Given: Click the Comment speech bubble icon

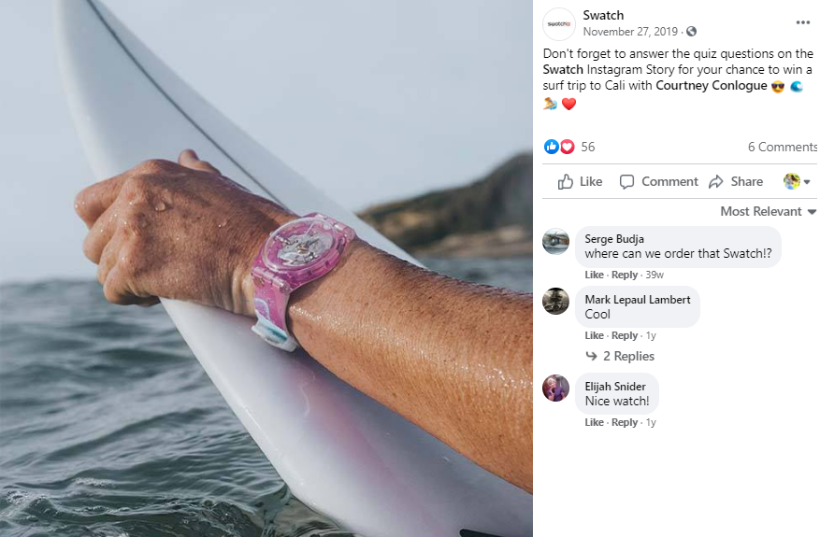Looking at the screenshot, I should 626,182.
